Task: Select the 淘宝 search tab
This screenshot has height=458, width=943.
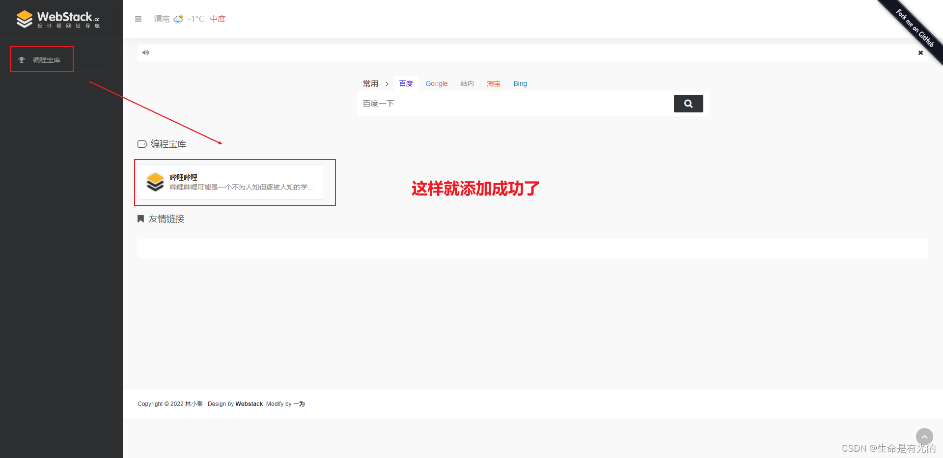Action: click(x=494, y=84)
